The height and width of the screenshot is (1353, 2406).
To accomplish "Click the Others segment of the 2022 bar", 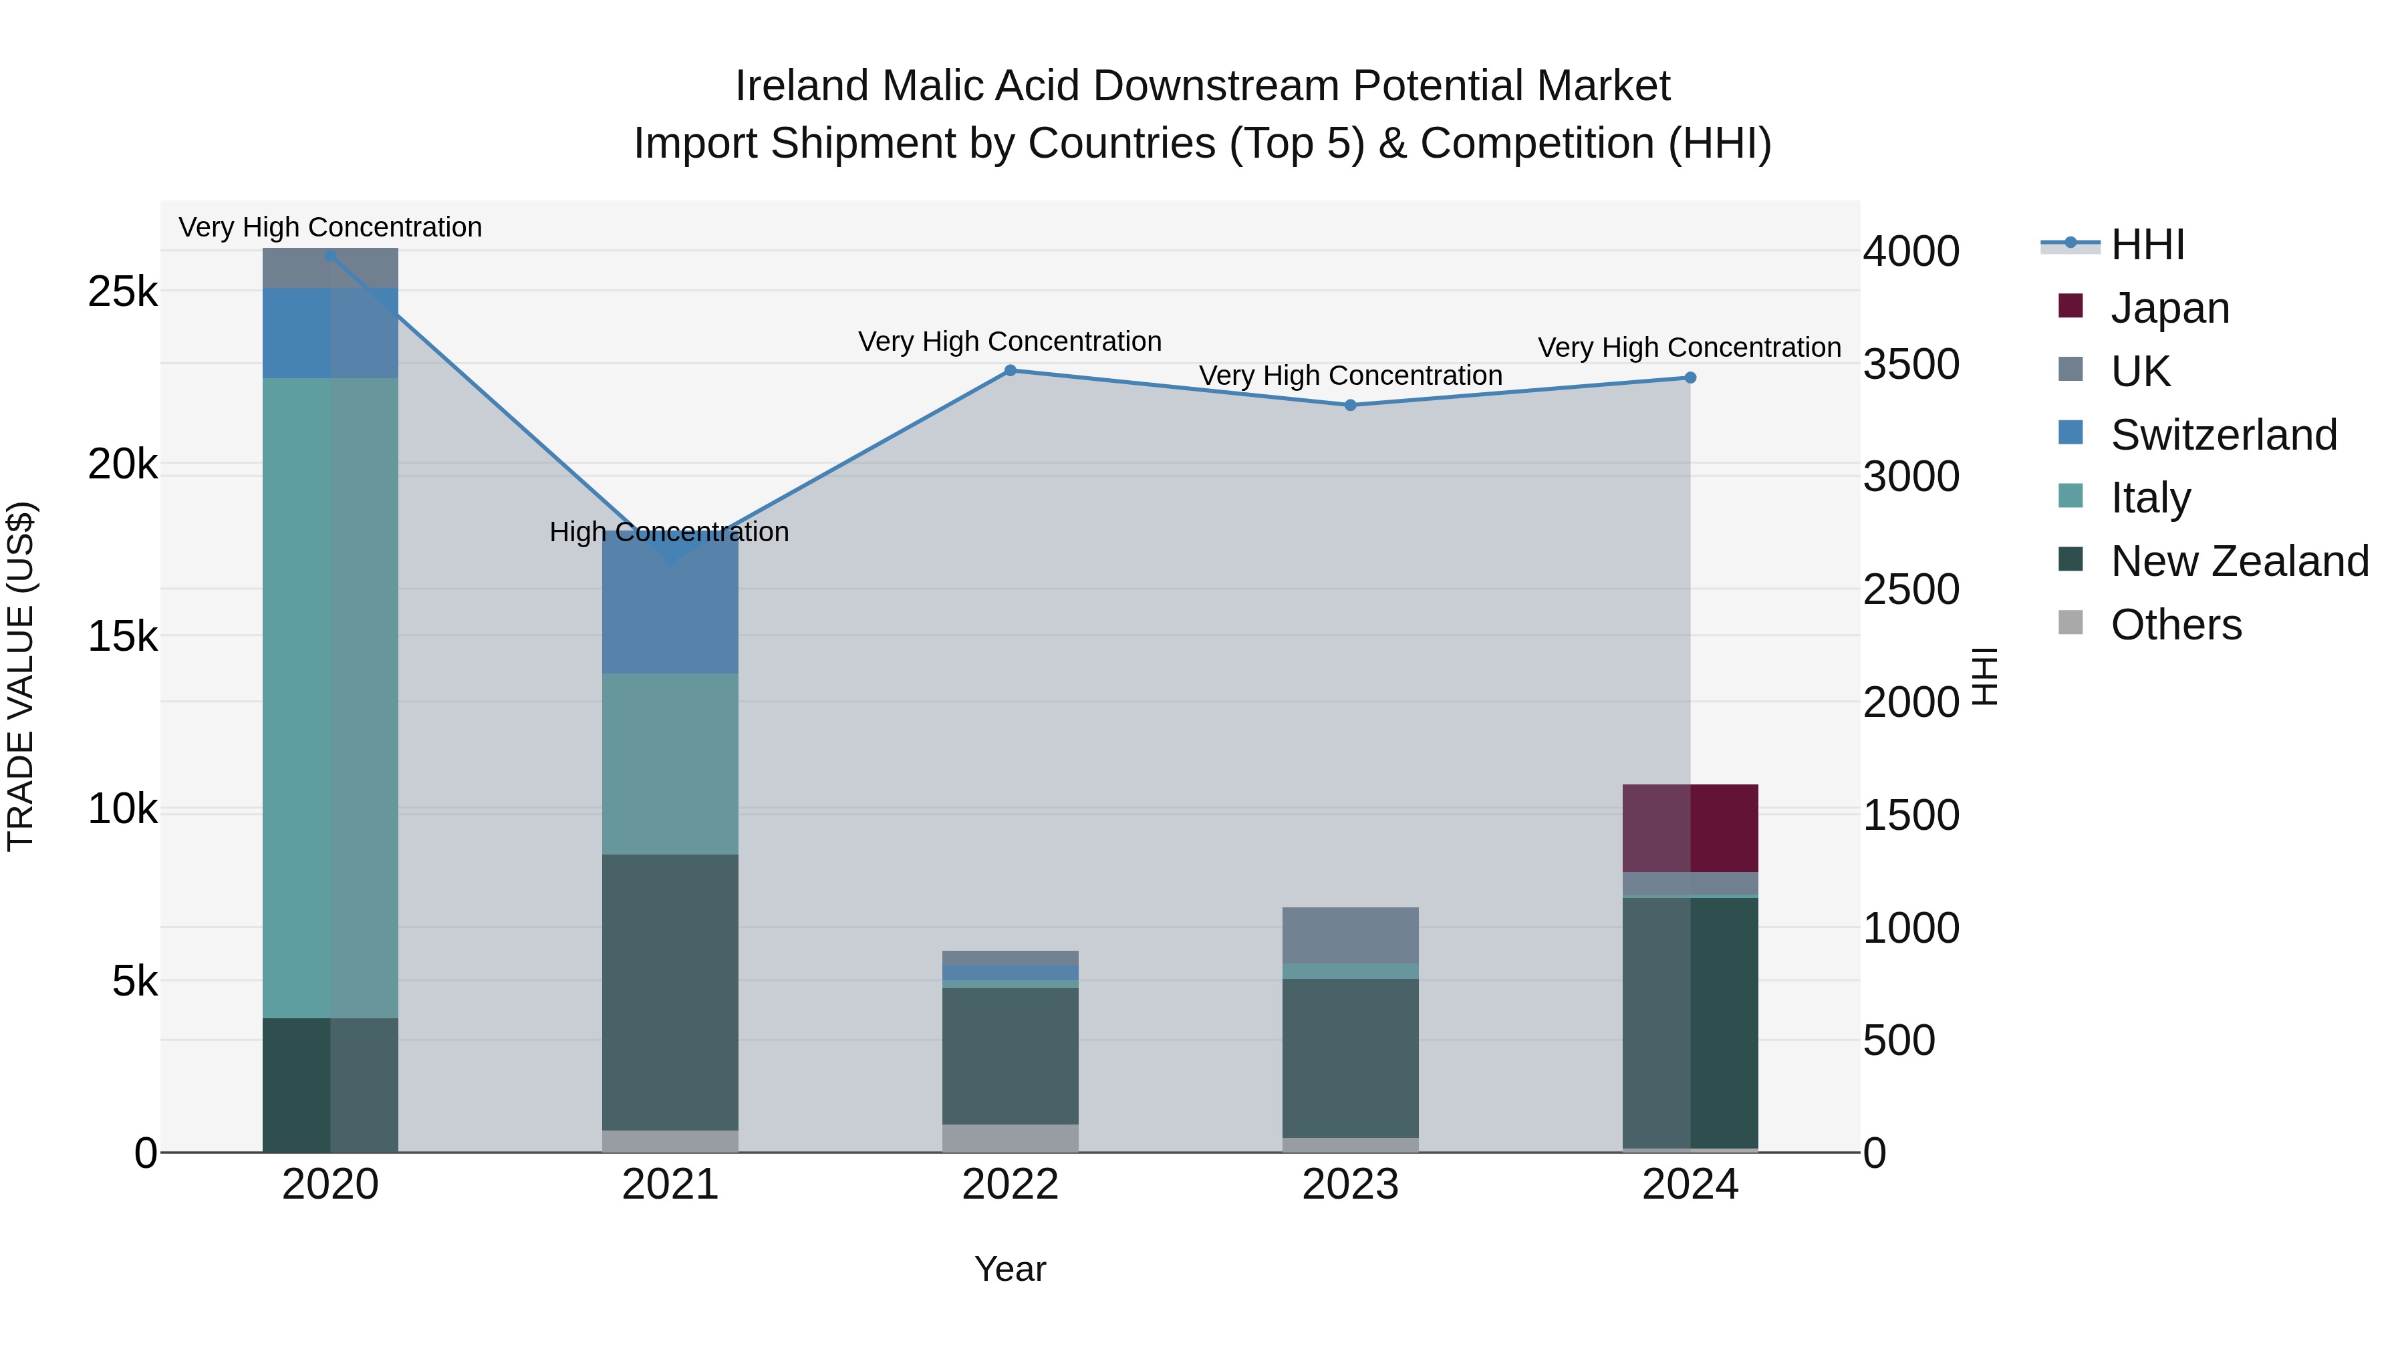I will [x=1011, y=1139].
